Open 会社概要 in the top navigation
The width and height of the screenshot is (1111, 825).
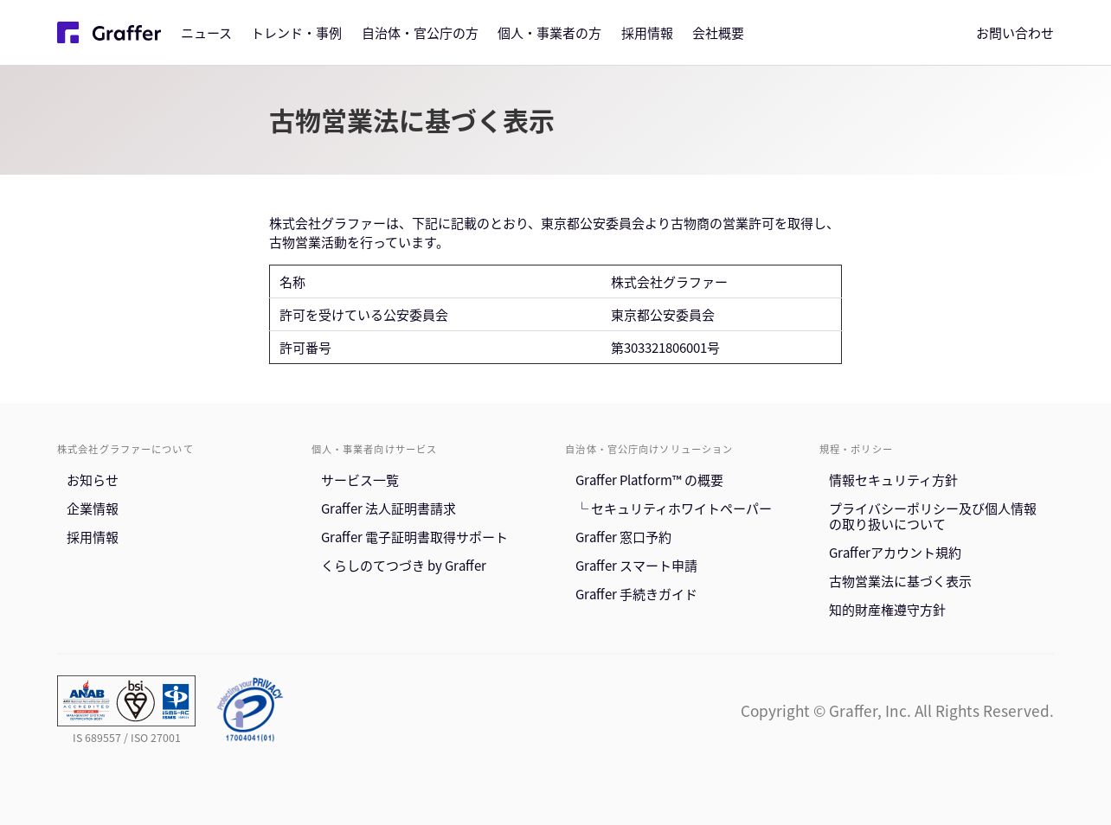718,33
